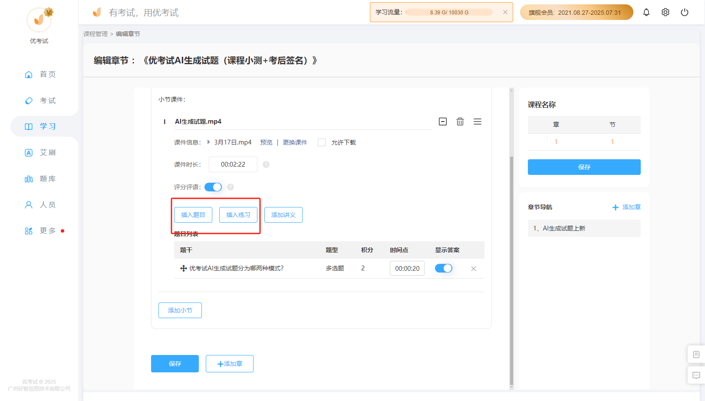The height and width of the screenshot is (401, 705).
Task: Click the 插入题目 button
Action: pyautogui.click(x=193, y=215)
